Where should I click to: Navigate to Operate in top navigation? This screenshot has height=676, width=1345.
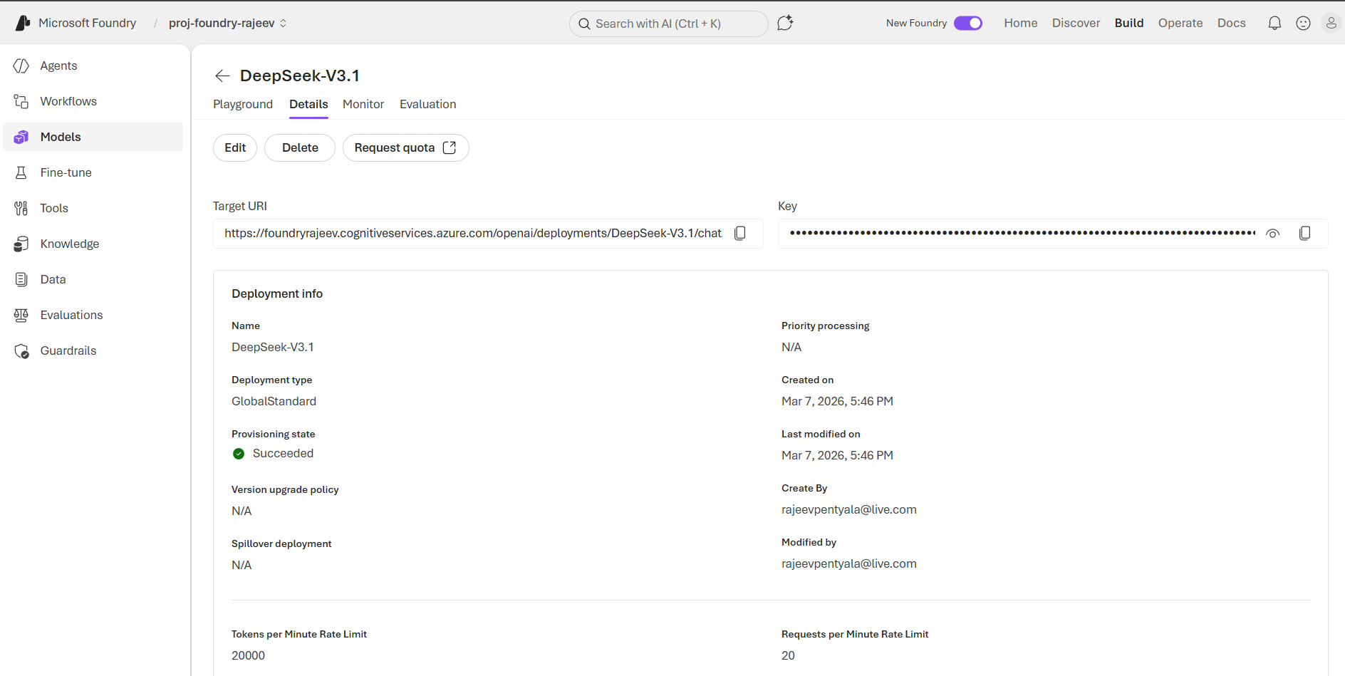tap(1180, 24)
